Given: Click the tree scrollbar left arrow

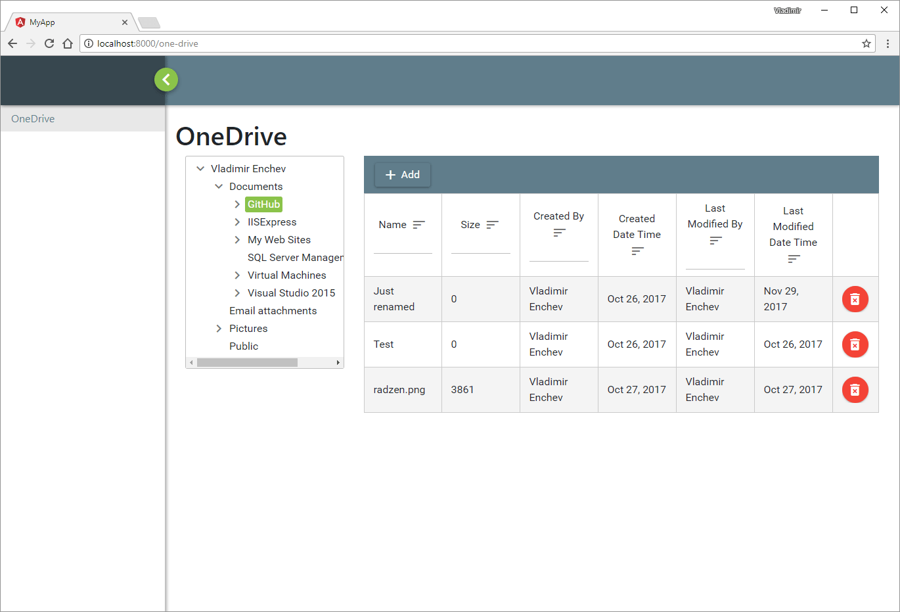Looking at the screenshot, I should point(191,363).
